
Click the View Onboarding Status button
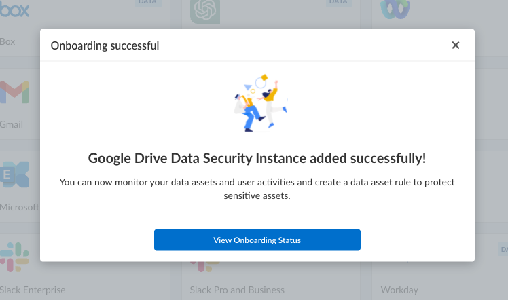[257, 240]
